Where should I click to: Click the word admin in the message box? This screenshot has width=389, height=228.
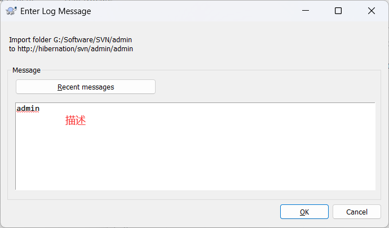pyautogui.click(x=28, y=109)
